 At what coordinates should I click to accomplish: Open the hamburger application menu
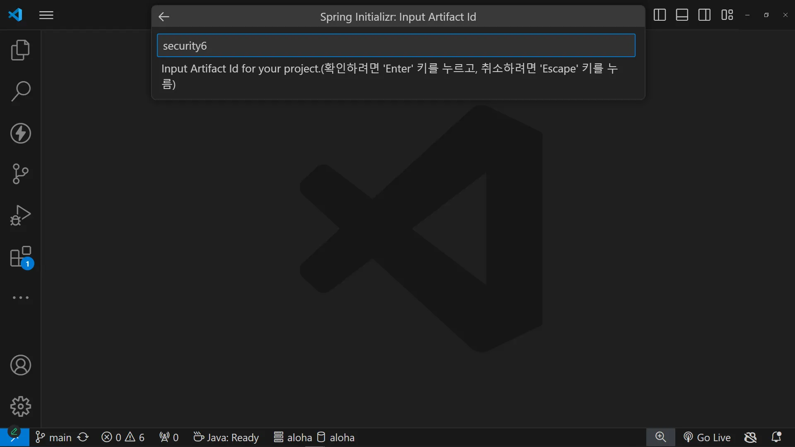click(x=46, y=15)
